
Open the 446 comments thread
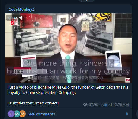(x=42, y=114)
